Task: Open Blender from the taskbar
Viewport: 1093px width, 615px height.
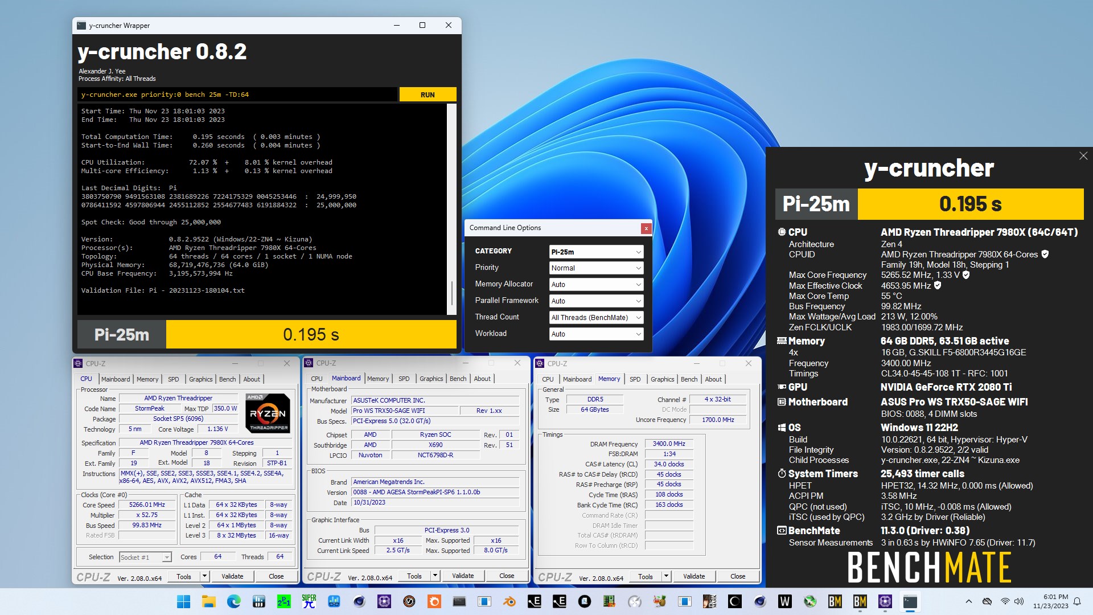Action: pos(509,601)
